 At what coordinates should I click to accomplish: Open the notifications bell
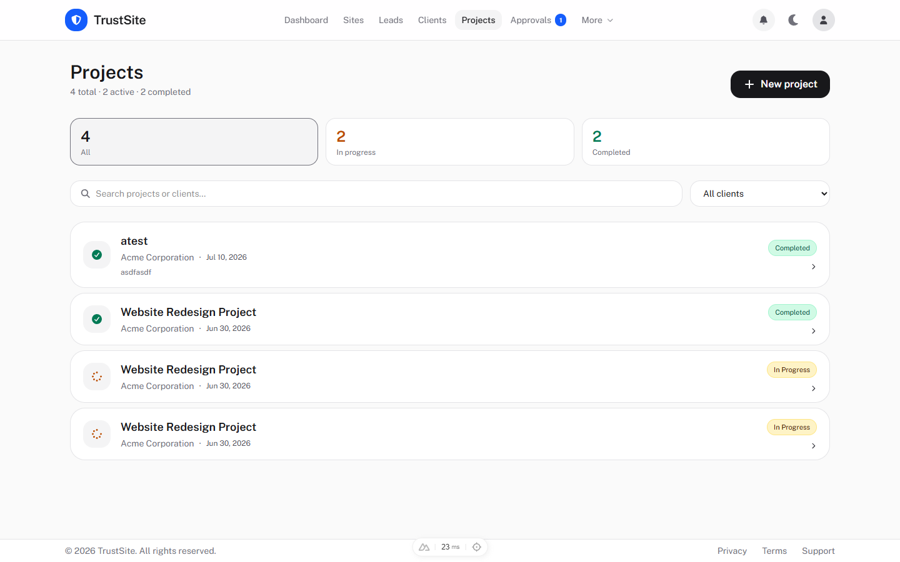click(x=764, y=20)
